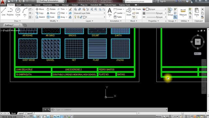Toggle layer on/off lightbulb icon
Screen dimensions: 209x118
[x=75, y=17]
